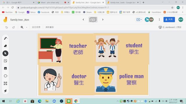Open Task View on the taskbar
The width and height of the screenshot is (186, 104).
tap(10, 101)
